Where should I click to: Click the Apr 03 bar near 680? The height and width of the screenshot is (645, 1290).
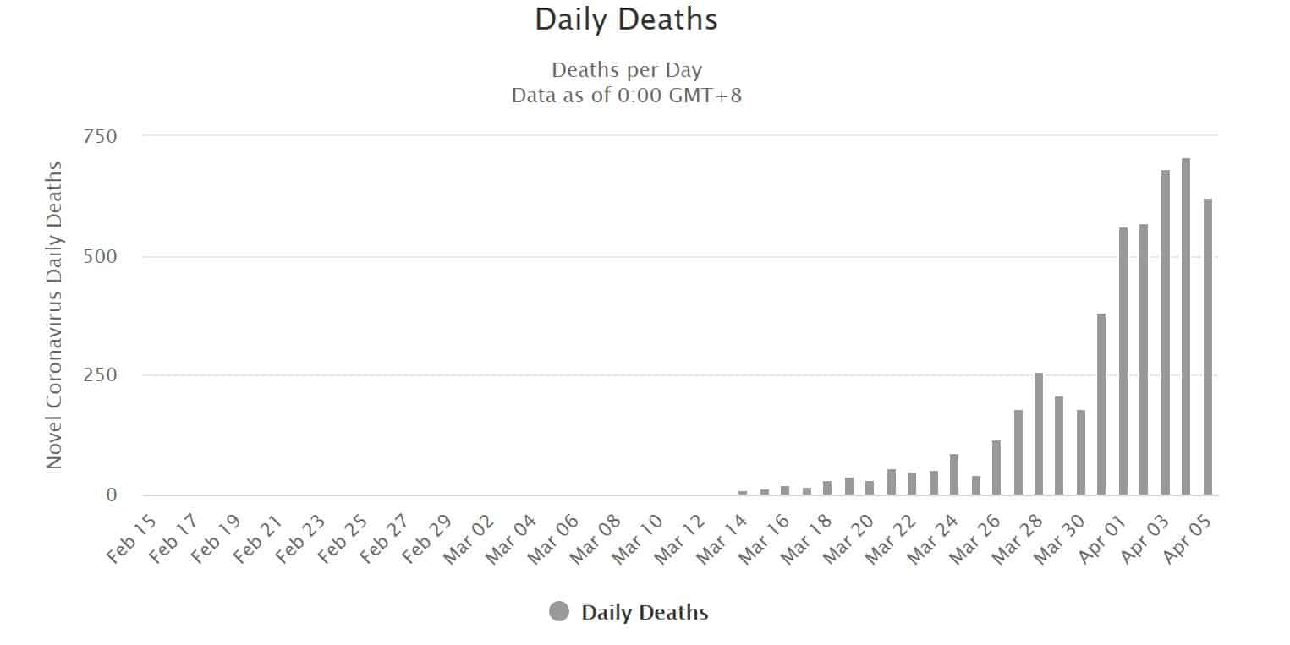1166,332
